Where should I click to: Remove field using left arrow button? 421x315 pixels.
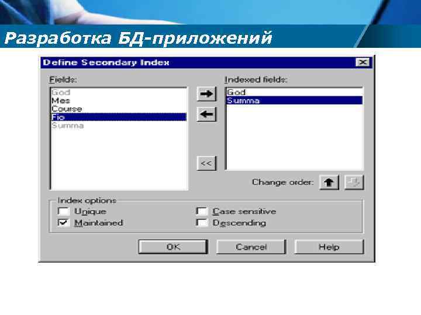click(206, 114)
